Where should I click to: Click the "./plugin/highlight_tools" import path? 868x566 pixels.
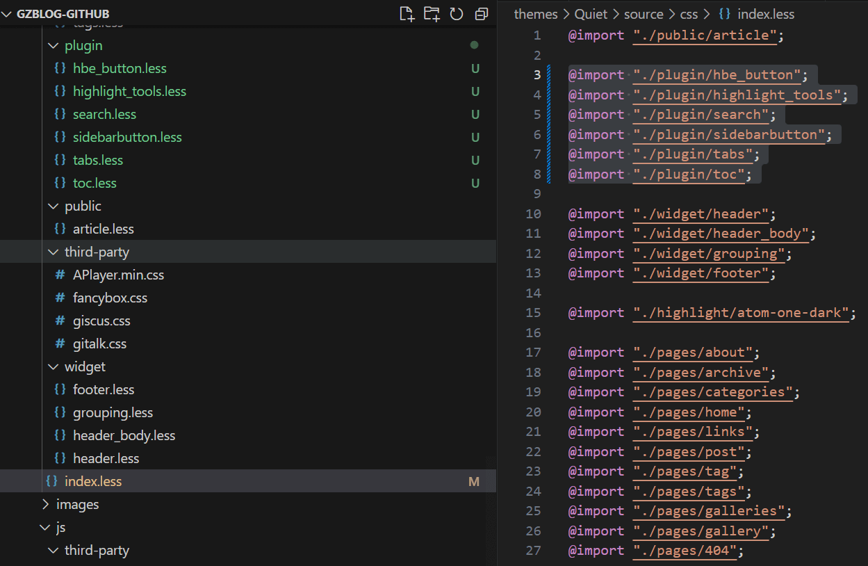[x=737, y=95]
